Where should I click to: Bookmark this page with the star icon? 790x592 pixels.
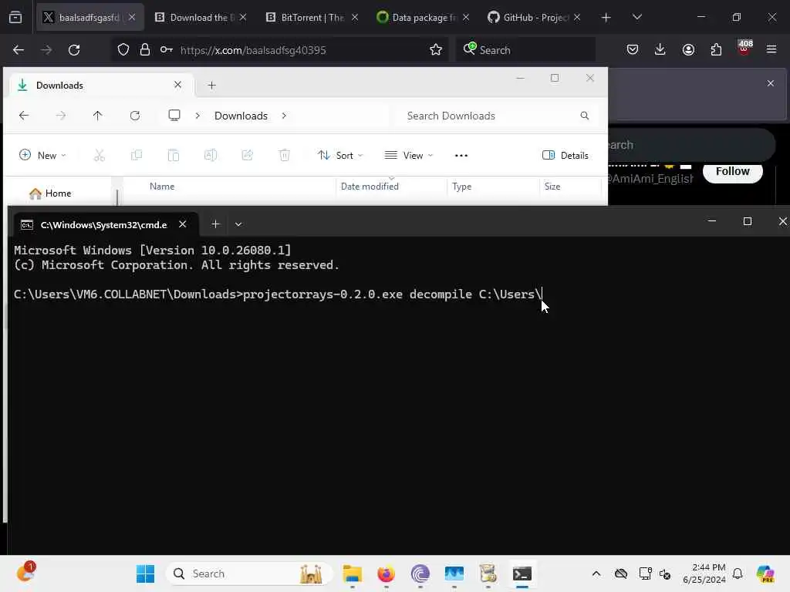tap(436, 50)
